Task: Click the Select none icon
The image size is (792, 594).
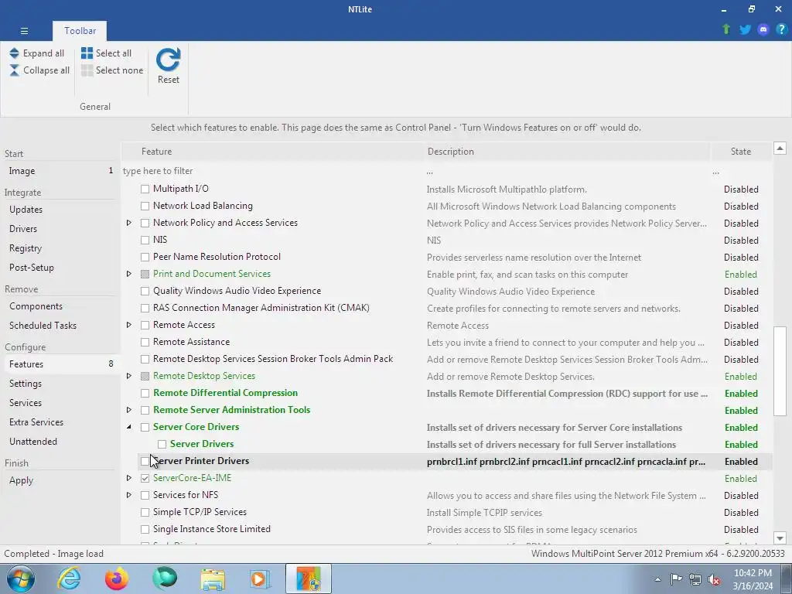Action: click(x=87, y=70)
